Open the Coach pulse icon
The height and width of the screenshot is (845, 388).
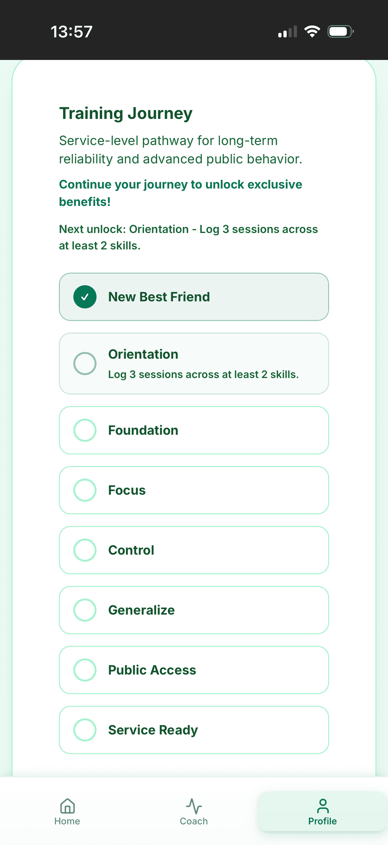(194, 806)
